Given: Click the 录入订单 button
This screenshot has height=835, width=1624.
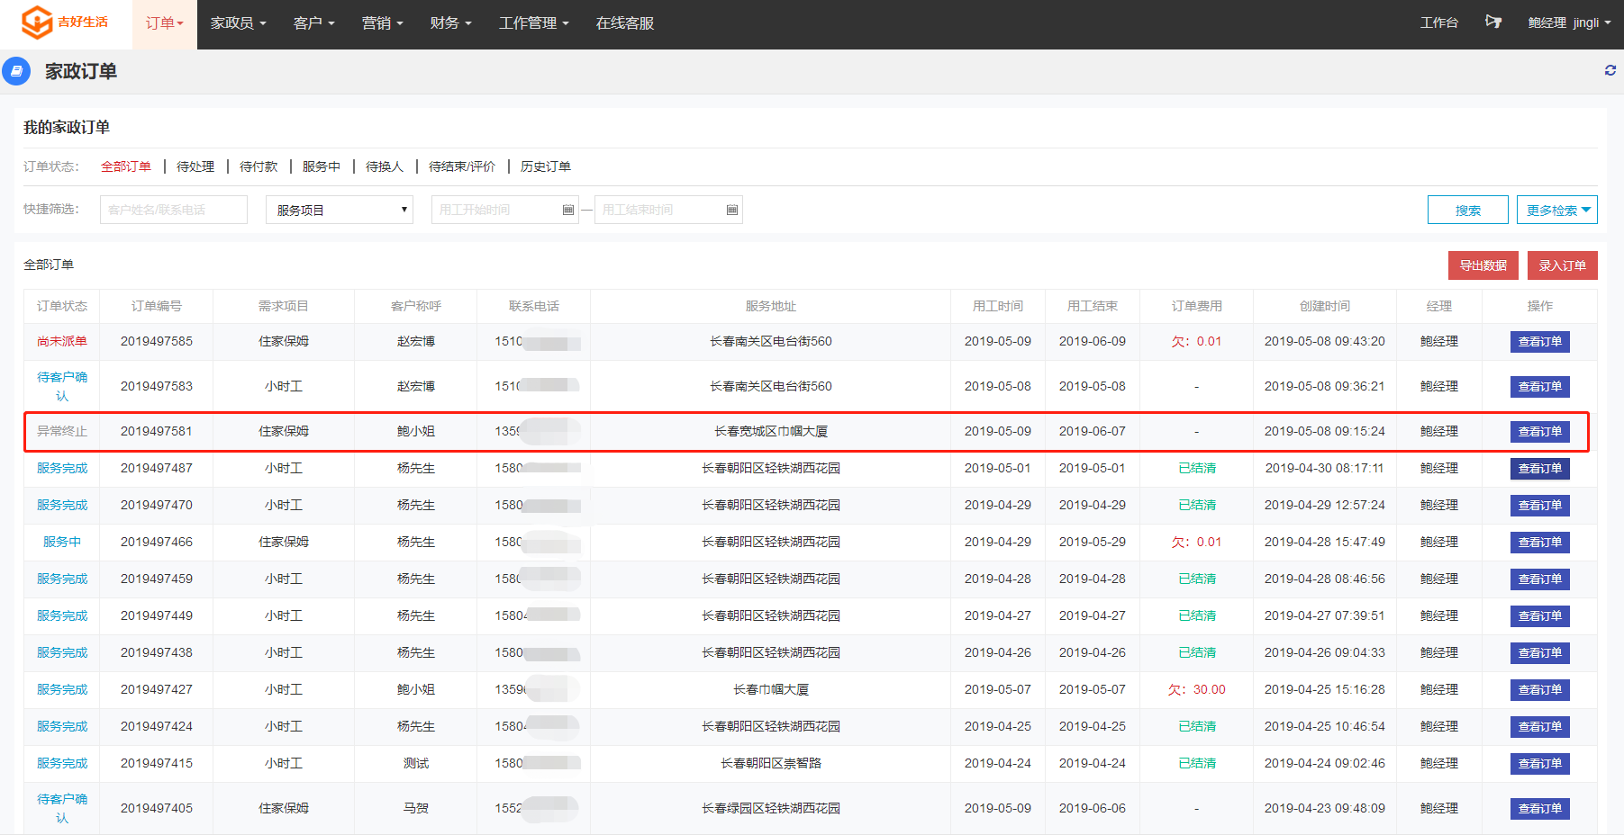Looking at the screenshot, I should click(1563, 265).
